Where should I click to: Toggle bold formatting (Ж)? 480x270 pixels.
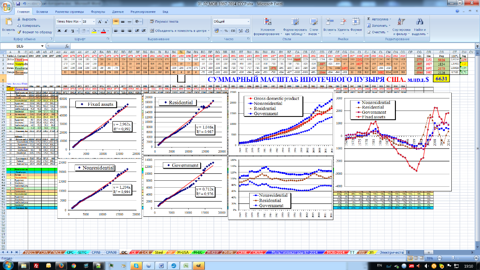(x=59, y=31)
